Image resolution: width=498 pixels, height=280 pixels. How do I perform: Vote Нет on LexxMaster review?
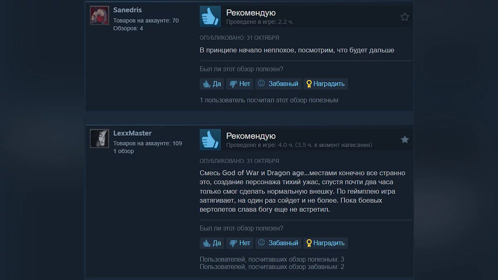click(x=239, y=243)
